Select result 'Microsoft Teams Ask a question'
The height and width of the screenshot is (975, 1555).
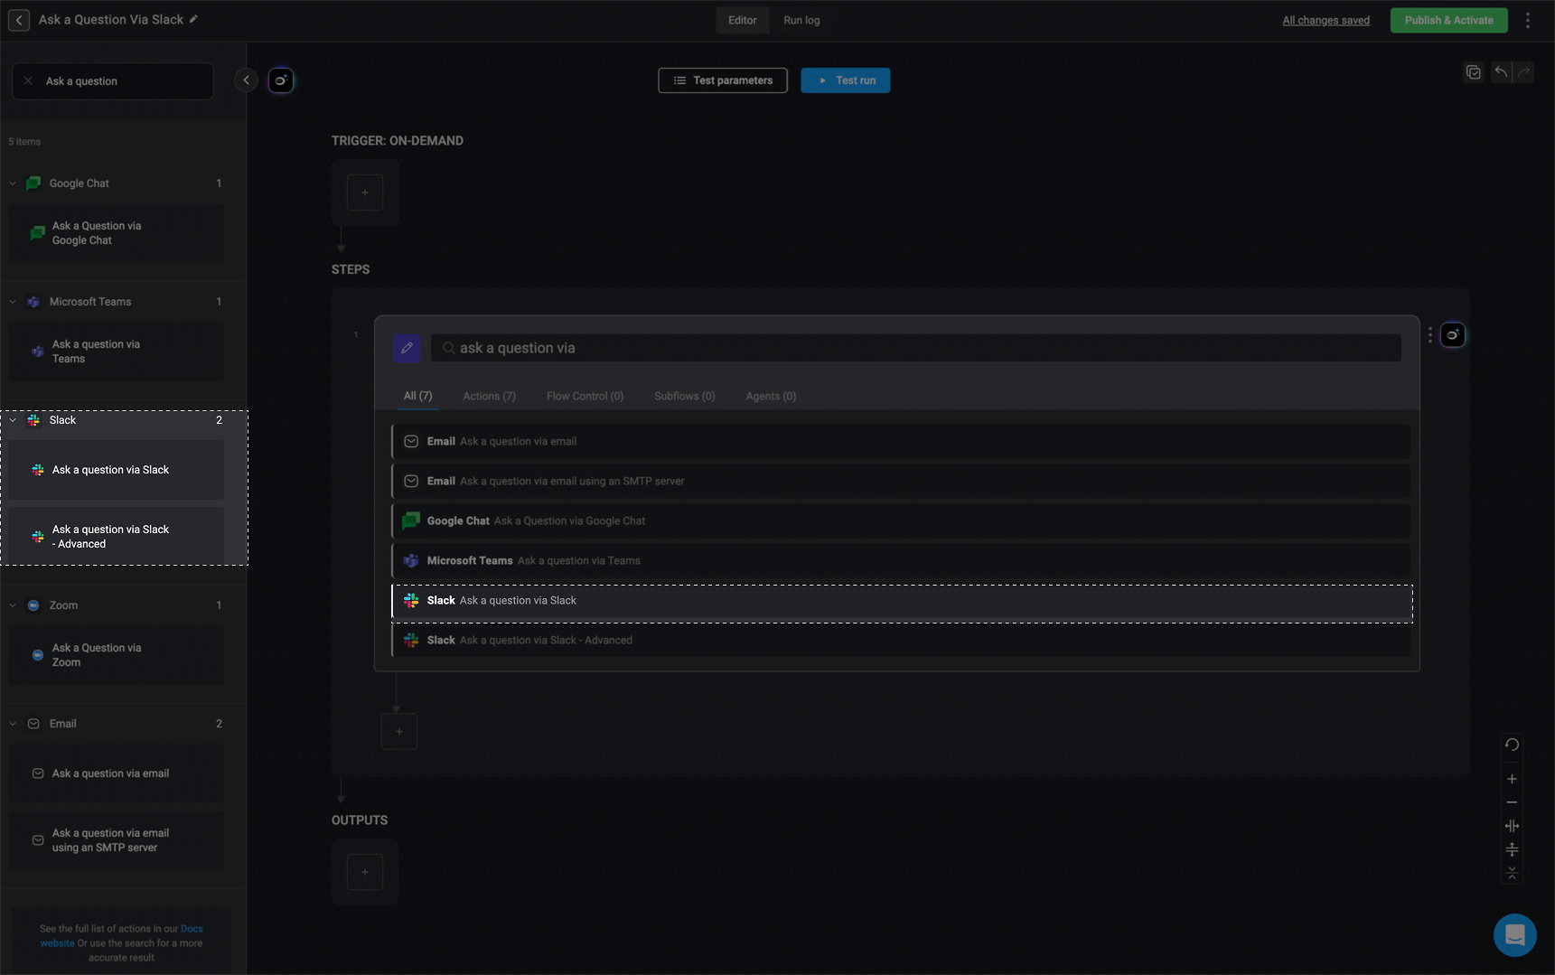point(901,561)
